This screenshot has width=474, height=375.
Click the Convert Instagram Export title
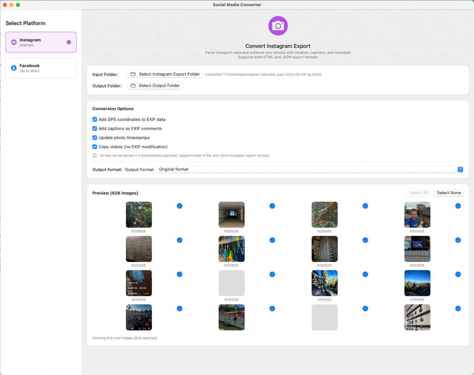click(x=278, y=46)
